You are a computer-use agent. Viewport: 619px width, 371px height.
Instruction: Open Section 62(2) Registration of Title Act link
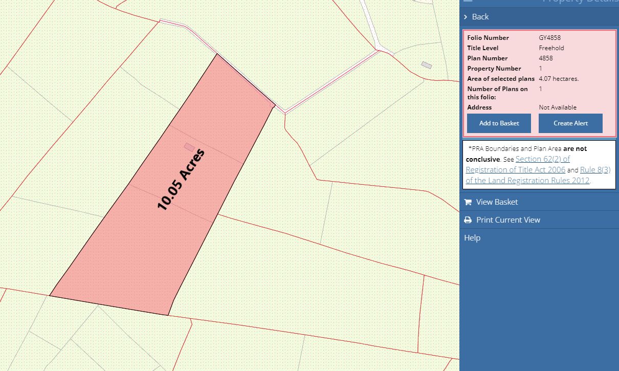pyautogui.click(x=542, y=159)
